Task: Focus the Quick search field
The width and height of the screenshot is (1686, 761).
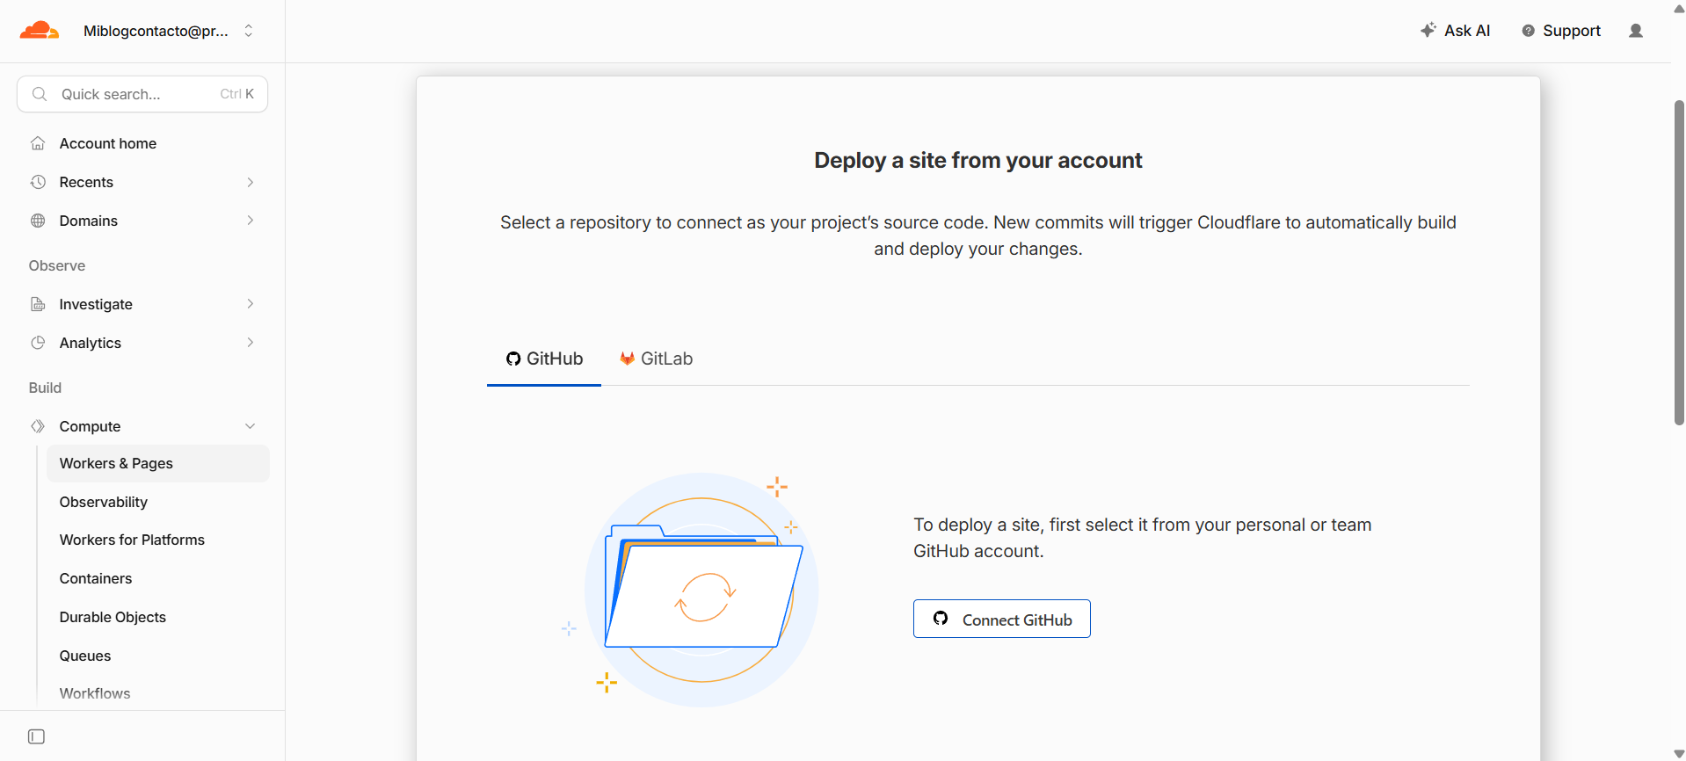Action: coord(142,94)
